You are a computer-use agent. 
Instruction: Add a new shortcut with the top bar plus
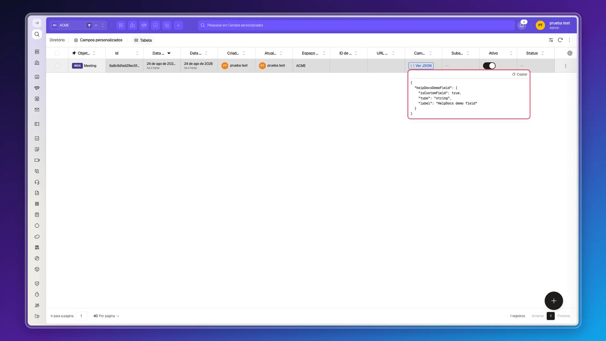pyautogui.click(x=178, y=25)
